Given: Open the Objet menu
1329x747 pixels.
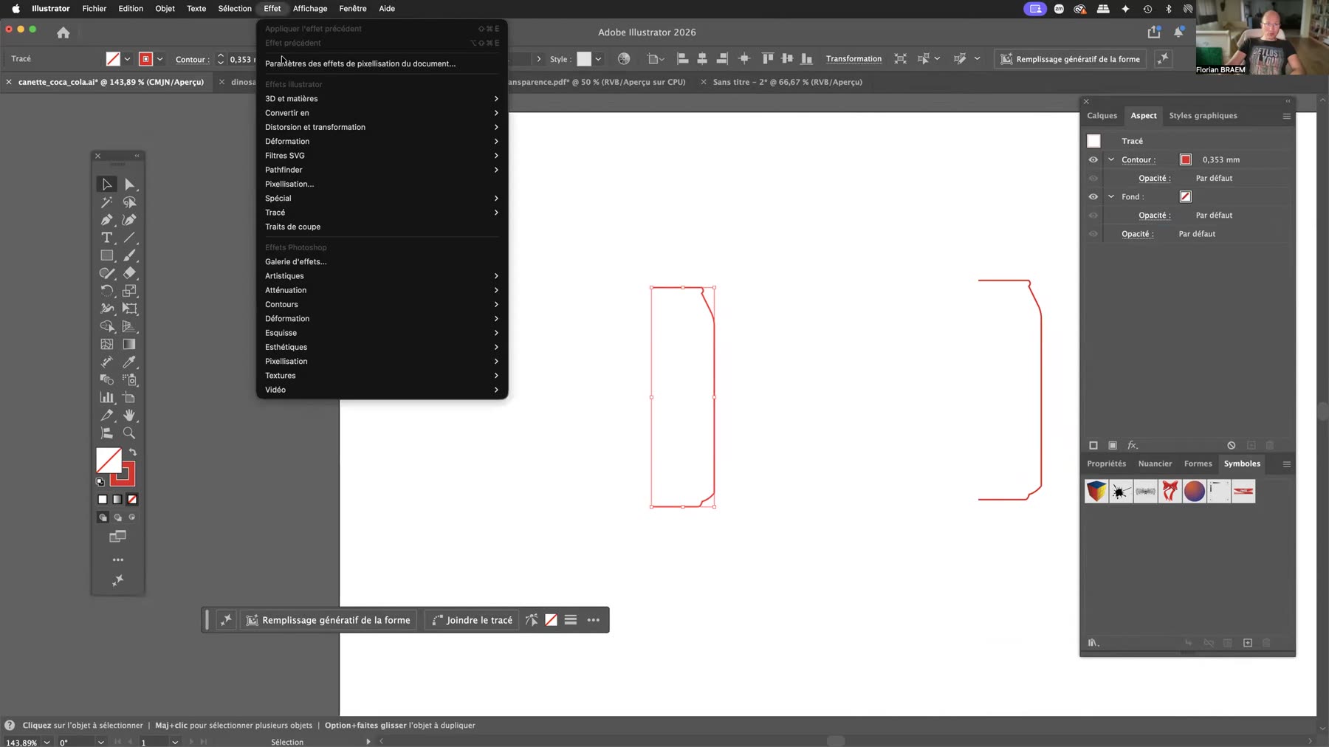Looking at the screenshot, I should 165,9.
